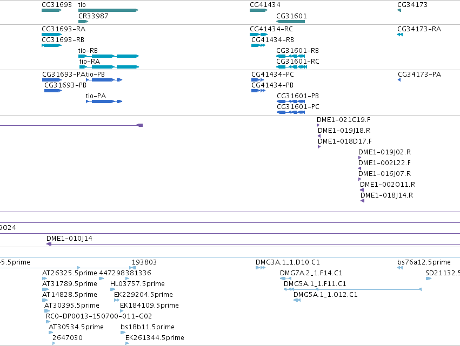Select BAC clone DME1-010J14
The image size is (460, 346).
[69, 239]
